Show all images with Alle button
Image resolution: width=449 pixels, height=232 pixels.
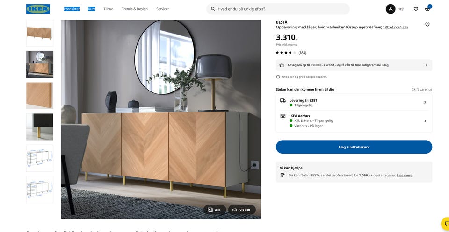coord(215,210)
